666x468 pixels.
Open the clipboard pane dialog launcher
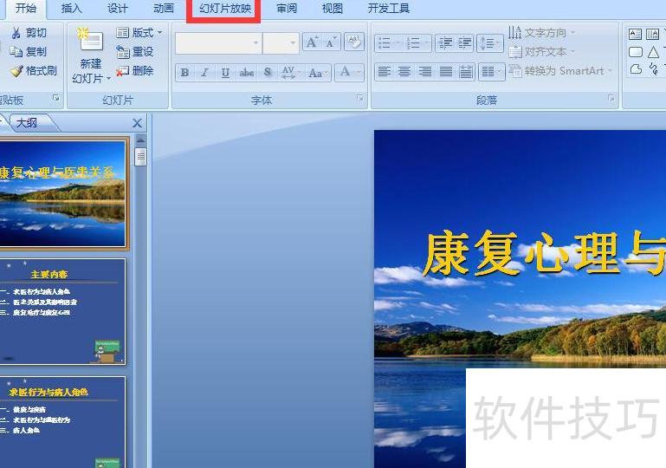tap(56, 98)
